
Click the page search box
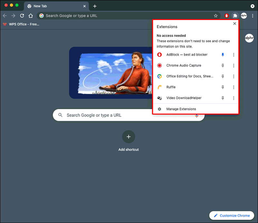[129, 115]
